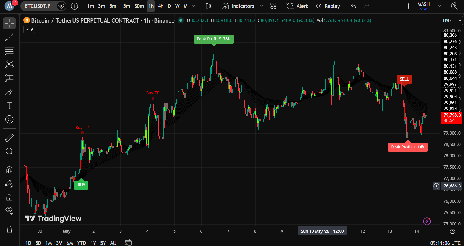Switch to 30m timeframe
The image size is (464, 246).
[x=139, y=6]
